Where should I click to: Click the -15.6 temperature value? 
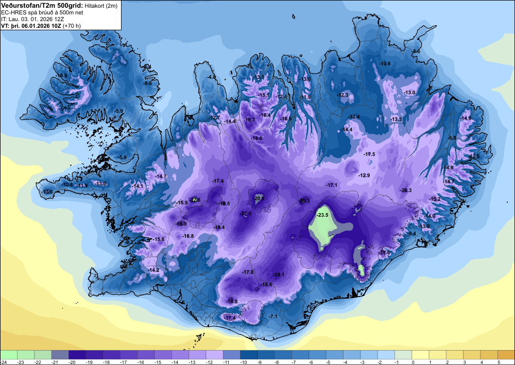[x=159, y=239]
